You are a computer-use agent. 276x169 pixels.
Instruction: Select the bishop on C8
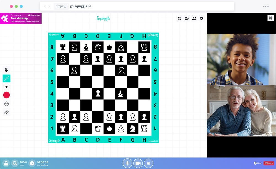point(86,47)
